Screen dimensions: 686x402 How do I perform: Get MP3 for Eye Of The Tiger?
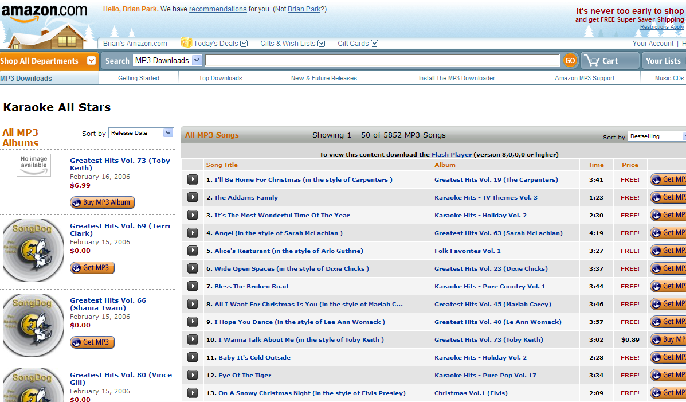click(668, 375)
